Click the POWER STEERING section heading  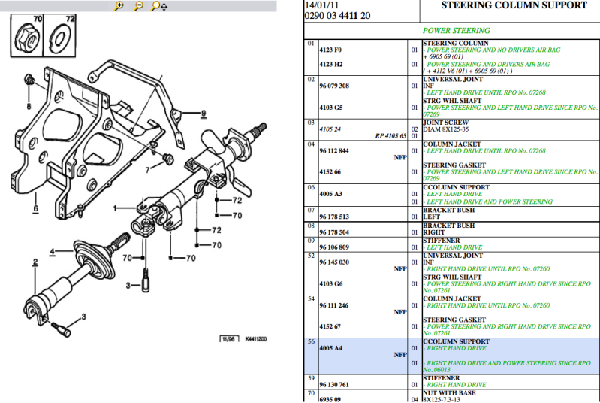pos(456,31)
